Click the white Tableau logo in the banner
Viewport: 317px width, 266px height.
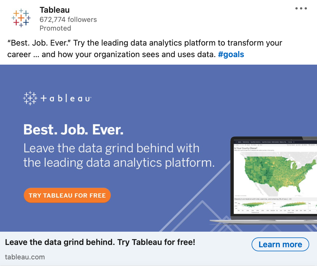tap(30, 98)
